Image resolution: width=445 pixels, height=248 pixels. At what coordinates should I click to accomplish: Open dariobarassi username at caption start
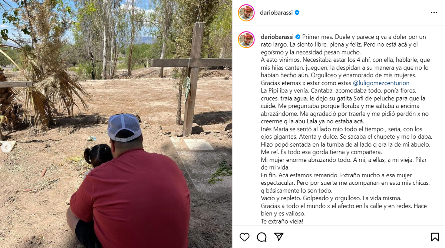coord(277,37)
